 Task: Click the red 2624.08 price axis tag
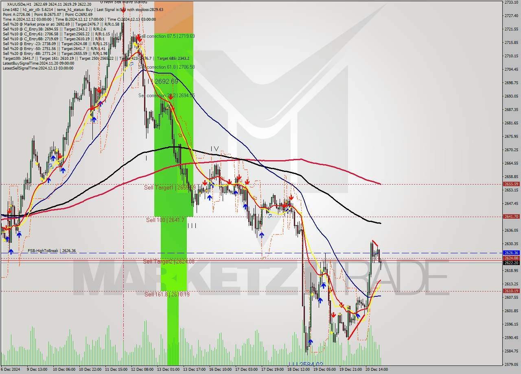[x=511, y=258]
